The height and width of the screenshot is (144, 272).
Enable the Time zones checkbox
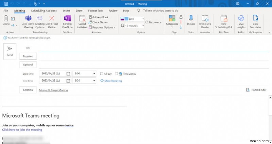tap(116, 74)
